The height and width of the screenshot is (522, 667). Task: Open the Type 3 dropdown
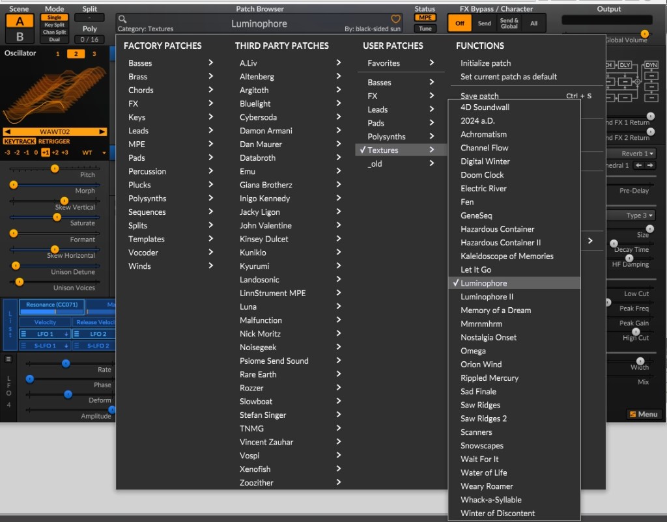point(640,215)
